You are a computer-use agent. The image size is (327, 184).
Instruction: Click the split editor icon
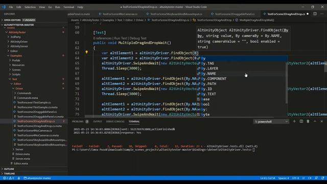point(315,14)
